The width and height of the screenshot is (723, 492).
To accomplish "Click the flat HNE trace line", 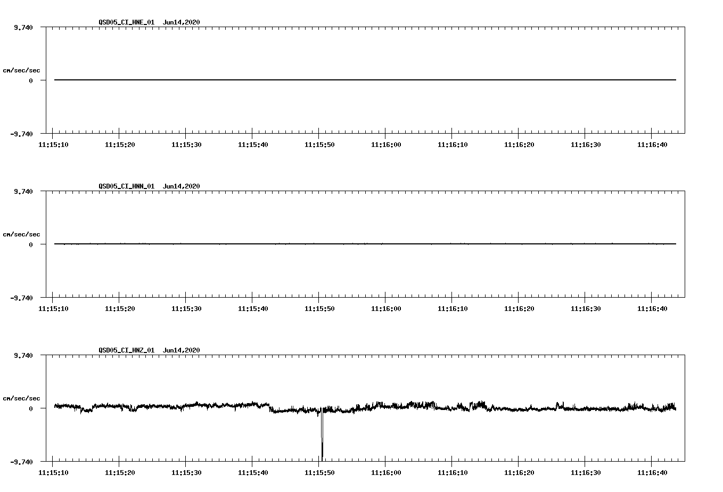I will [365, 80].
